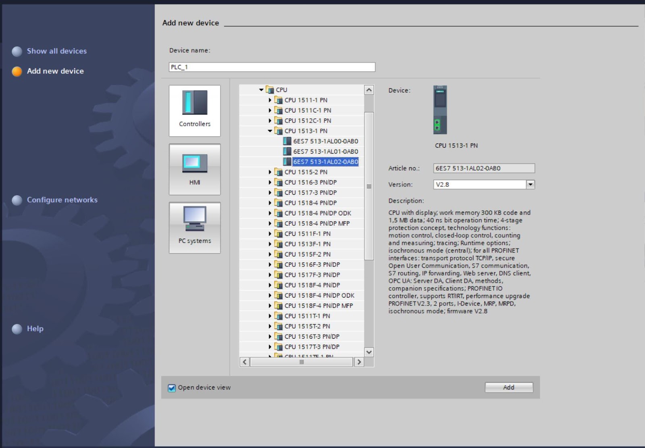Image resolution: width=645 pixels, height=448 pixels.
Task: Open the Version dropdown
Action: (x=531, y=185)
